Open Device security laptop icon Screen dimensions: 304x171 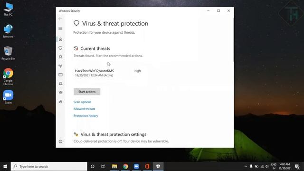click(60, 84)
